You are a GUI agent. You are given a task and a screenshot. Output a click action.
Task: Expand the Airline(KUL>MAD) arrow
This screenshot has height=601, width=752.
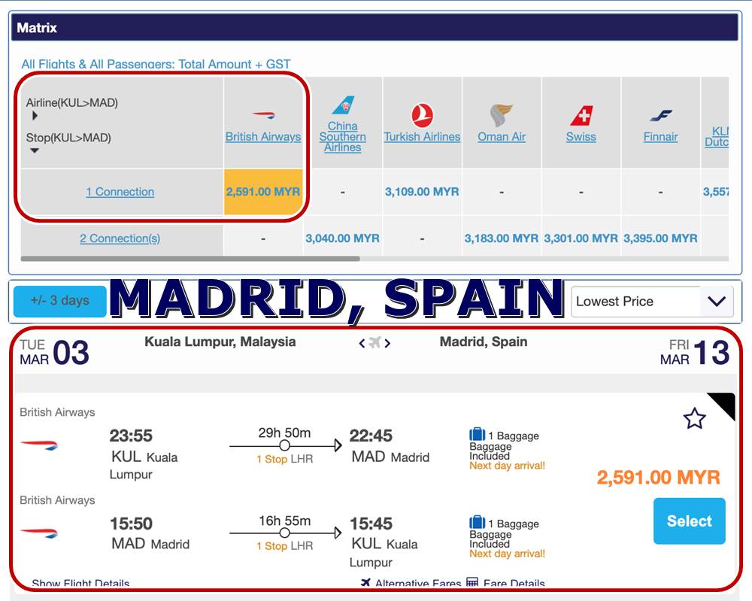[x=35, y=116]
